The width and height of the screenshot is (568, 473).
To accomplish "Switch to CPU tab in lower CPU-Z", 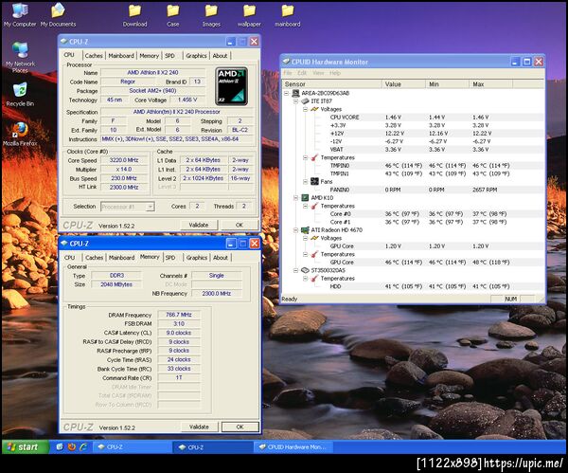I will [69, 258].
